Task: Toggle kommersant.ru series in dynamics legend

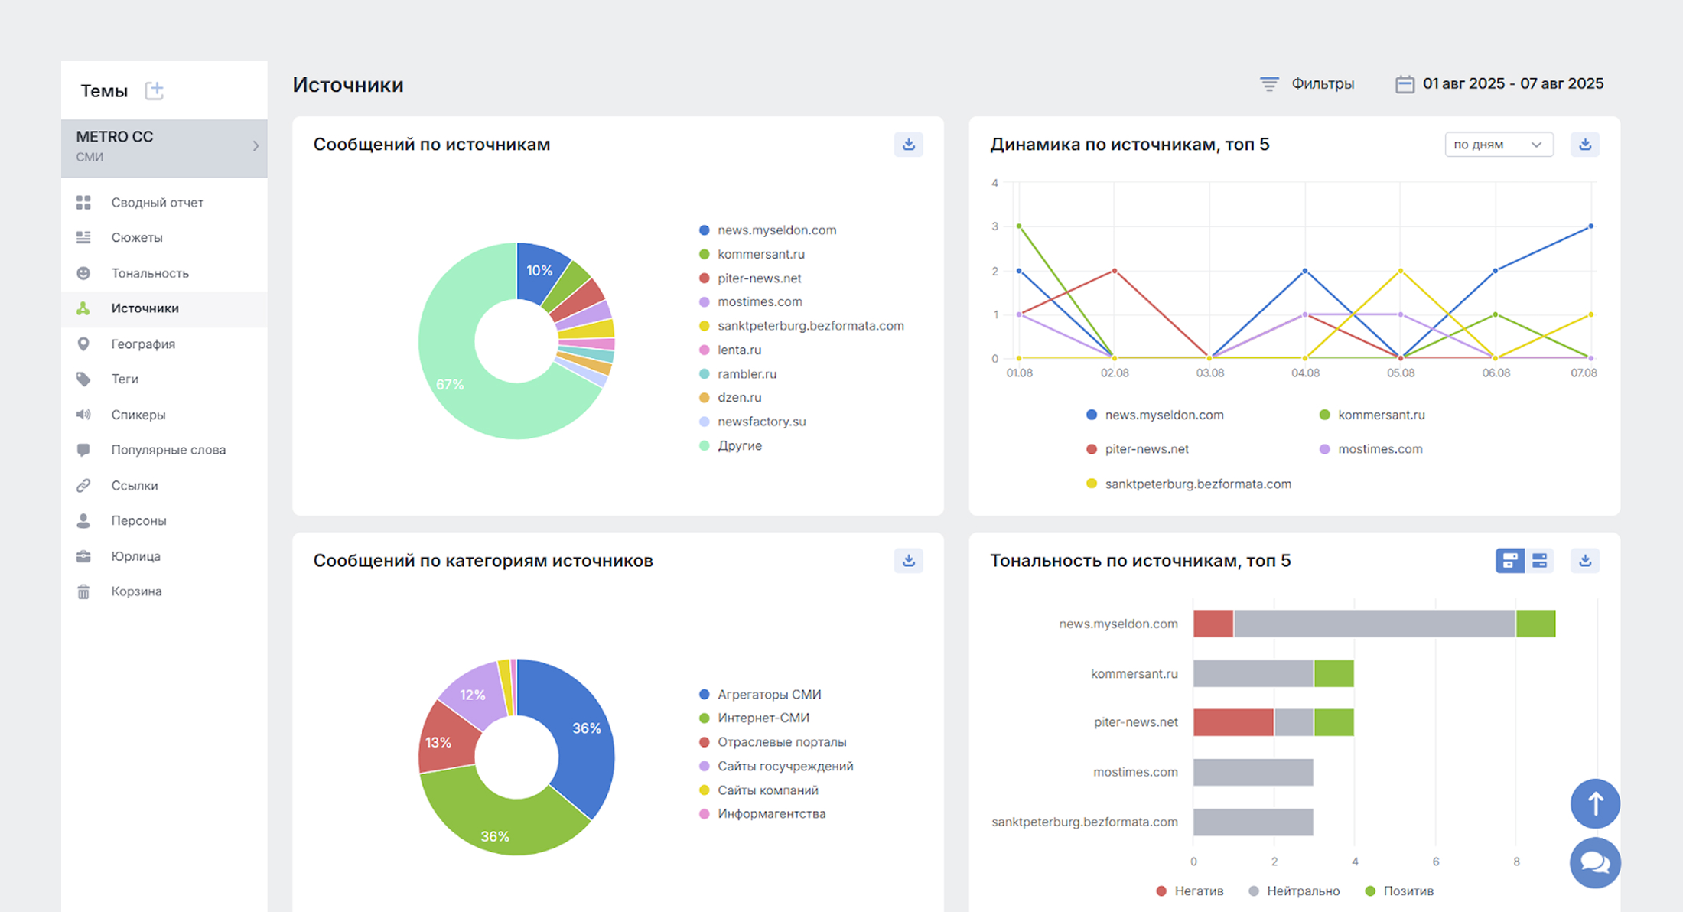Action: [1372, 415]
